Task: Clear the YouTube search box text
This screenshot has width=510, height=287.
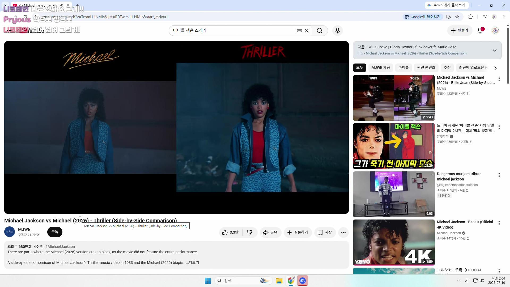Action: (x=307, y=31)
